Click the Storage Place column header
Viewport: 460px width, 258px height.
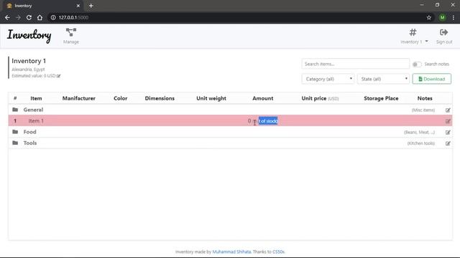(381, 99)
